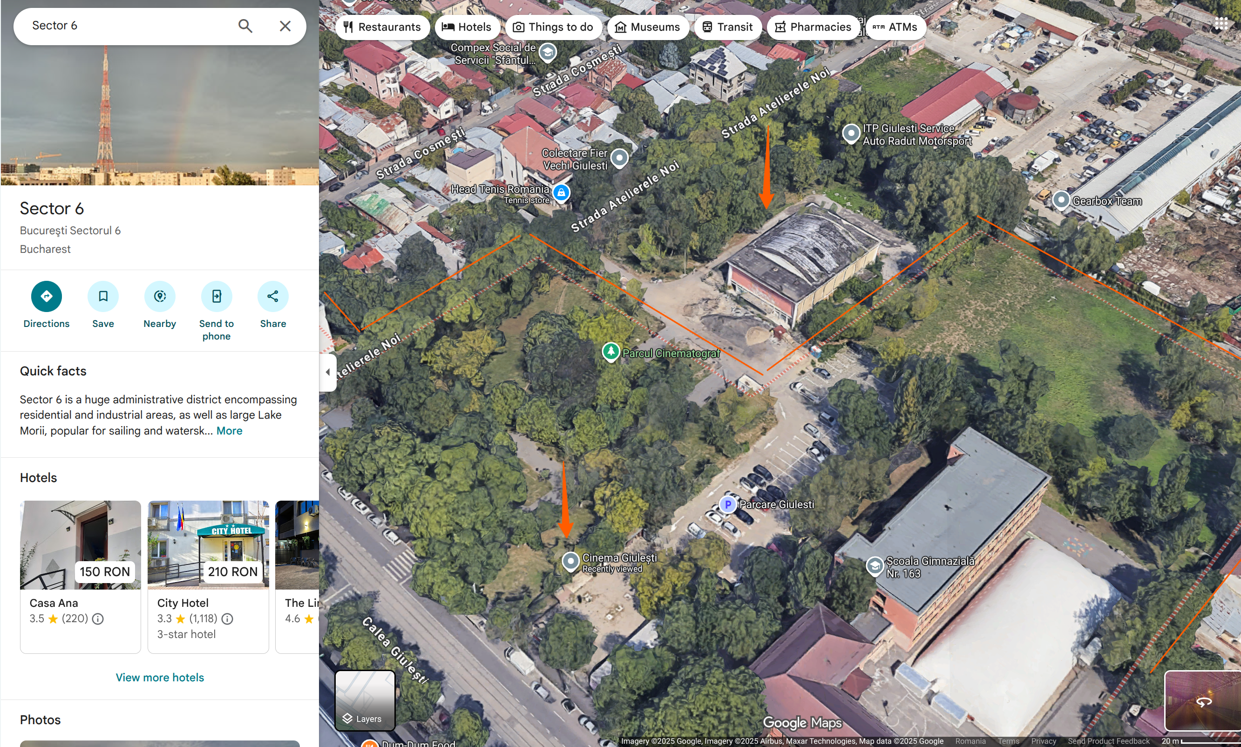This screenshot has width=1241, height=747.
Task: Clear the Sector 6 search
Action: [285, 26]
